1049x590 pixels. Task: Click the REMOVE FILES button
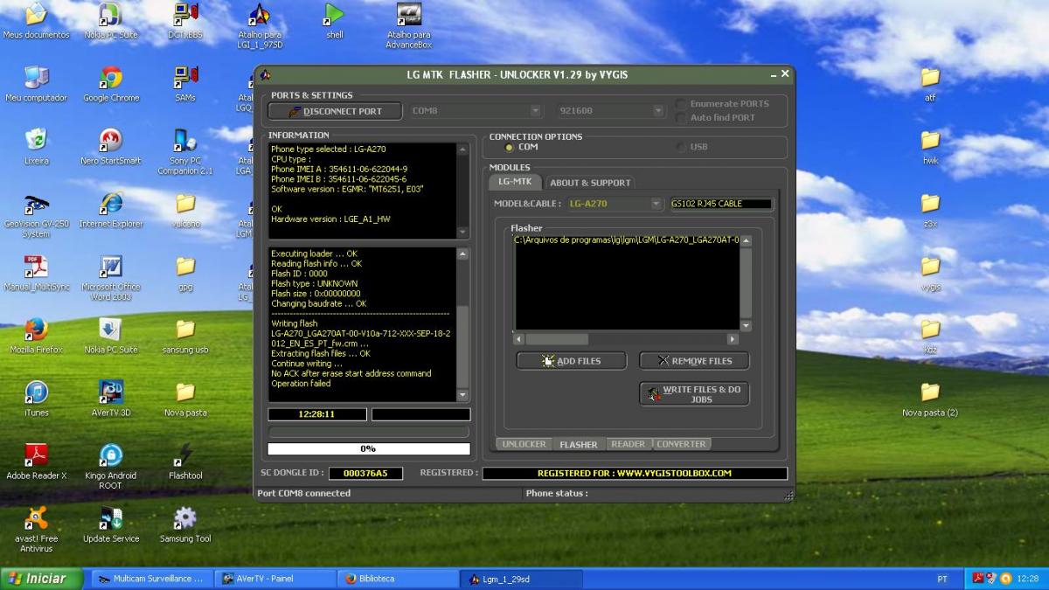tap(694, 360)
